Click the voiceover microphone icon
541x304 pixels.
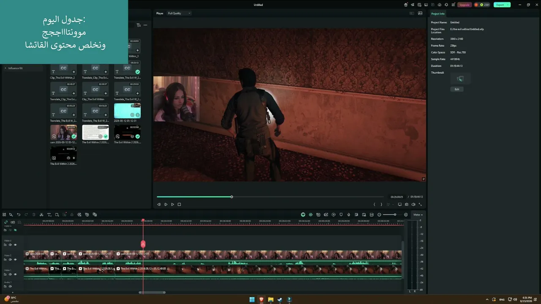(349, 214)
